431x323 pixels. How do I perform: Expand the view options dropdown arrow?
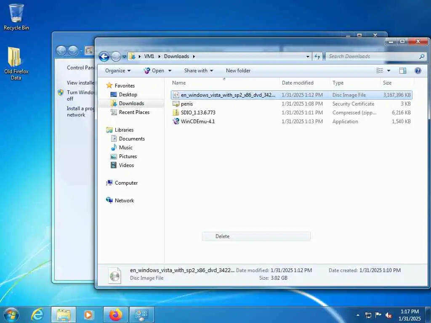(x=388, y=71)
